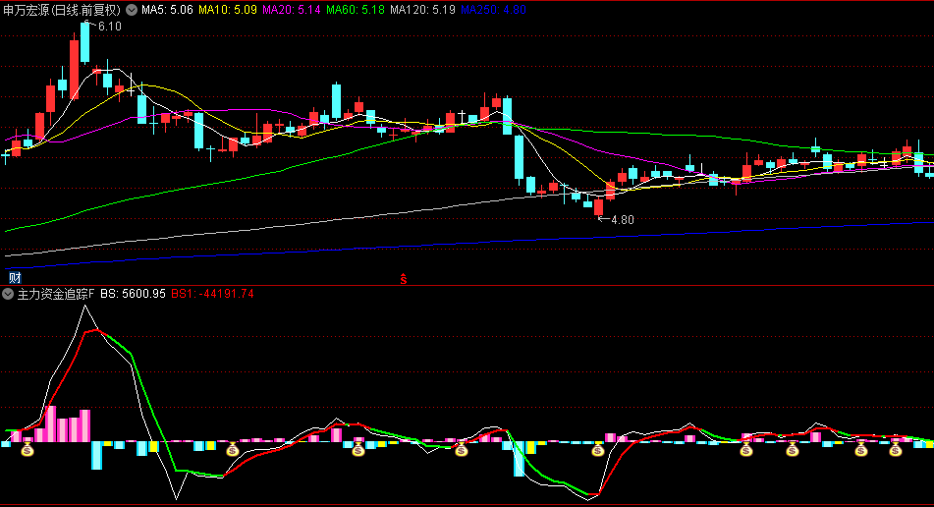Viewport: 934px width, 507px height.
Task: Open the dropdown arrow beside 主力资金追踪F
Action: point(8,294)
